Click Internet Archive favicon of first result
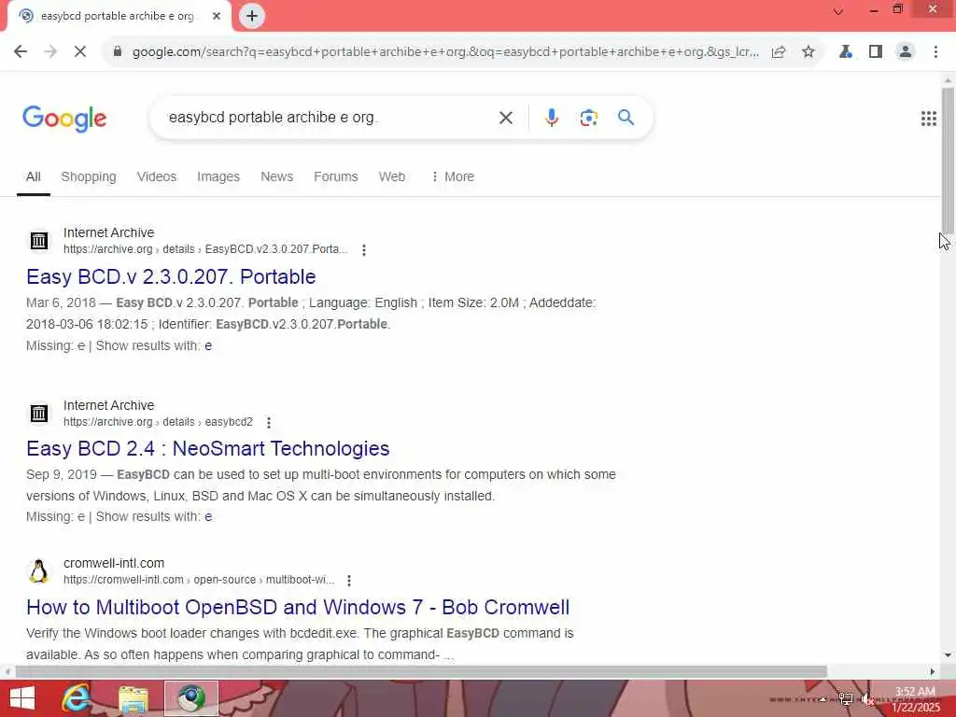The image size is (956, 717). [x=39, y=240]
